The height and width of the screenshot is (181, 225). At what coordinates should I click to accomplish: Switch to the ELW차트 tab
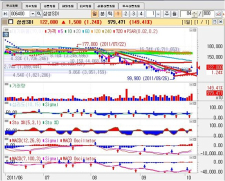click(85, 6)
